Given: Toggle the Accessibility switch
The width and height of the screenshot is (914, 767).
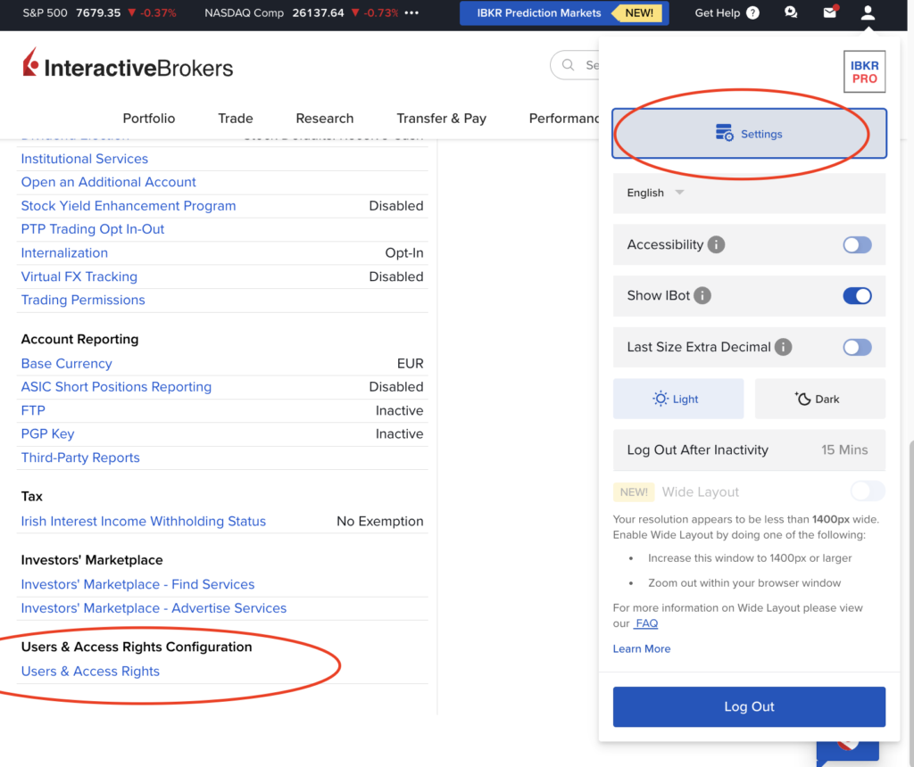Looking at the screenshot, I should 857,244.
